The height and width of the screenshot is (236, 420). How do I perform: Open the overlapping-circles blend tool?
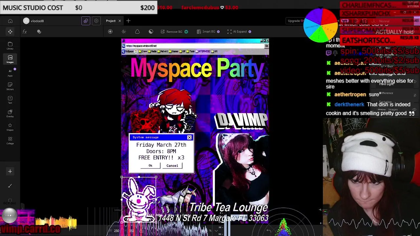click(39, 32)
